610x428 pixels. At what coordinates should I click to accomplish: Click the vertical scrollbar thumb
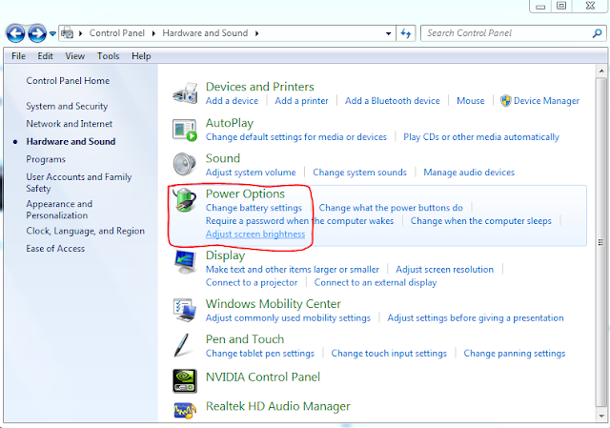(x=601, y=241)
